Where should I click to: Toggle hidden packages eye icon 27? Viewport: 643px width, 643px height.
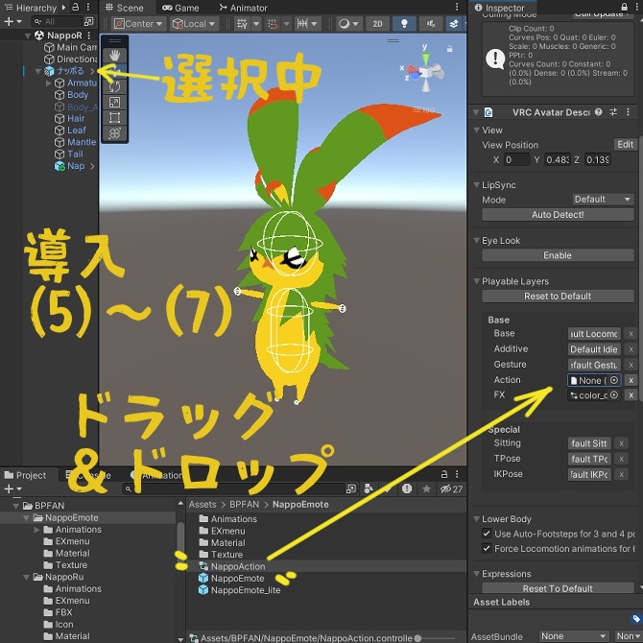point(451,488)
